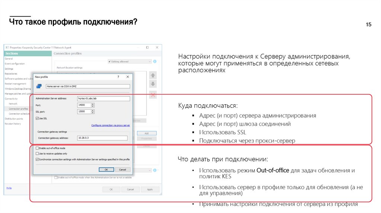Toggle Synchronize connection settings checkbox
This screenshot has width=381, height=213.
(37, 160)
